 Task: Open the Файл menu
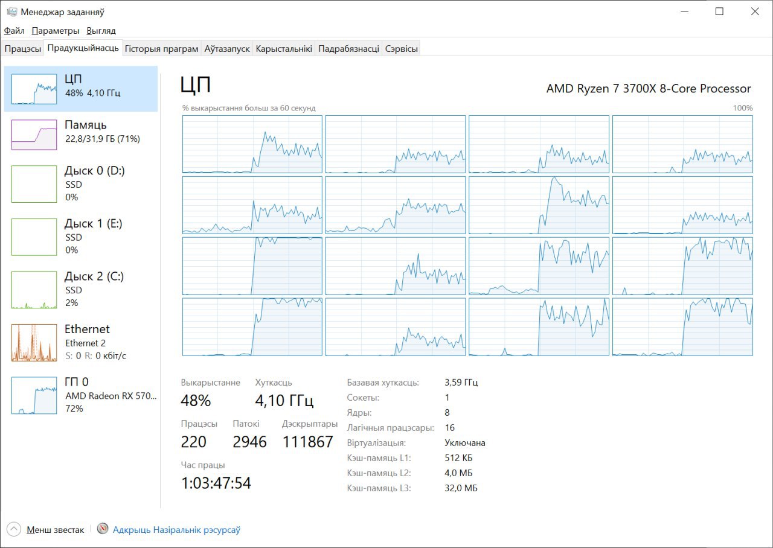click(14, 31)
